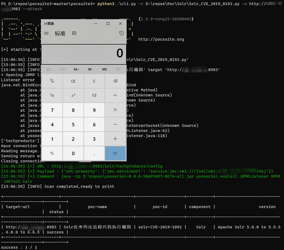The width and height of the screenshot is (284, 250).
Task: Click the blue equals key
Action: 115,153
